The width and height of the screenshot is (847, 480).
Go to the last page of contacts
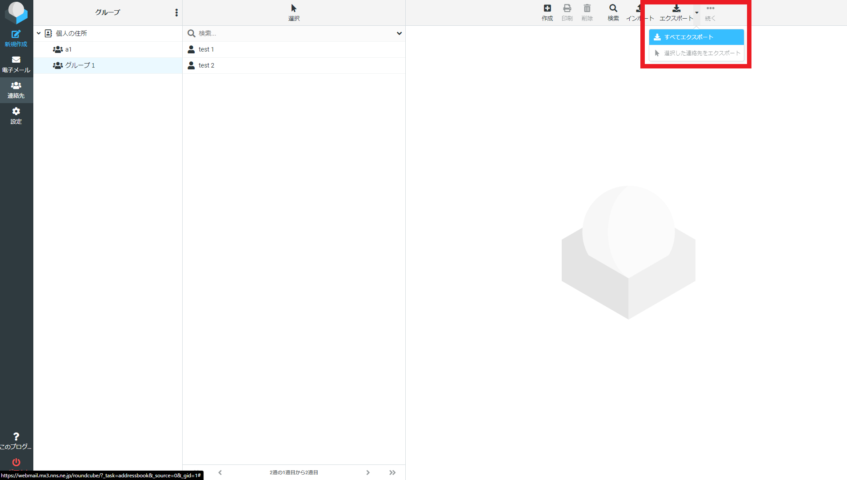coord(392,472)
